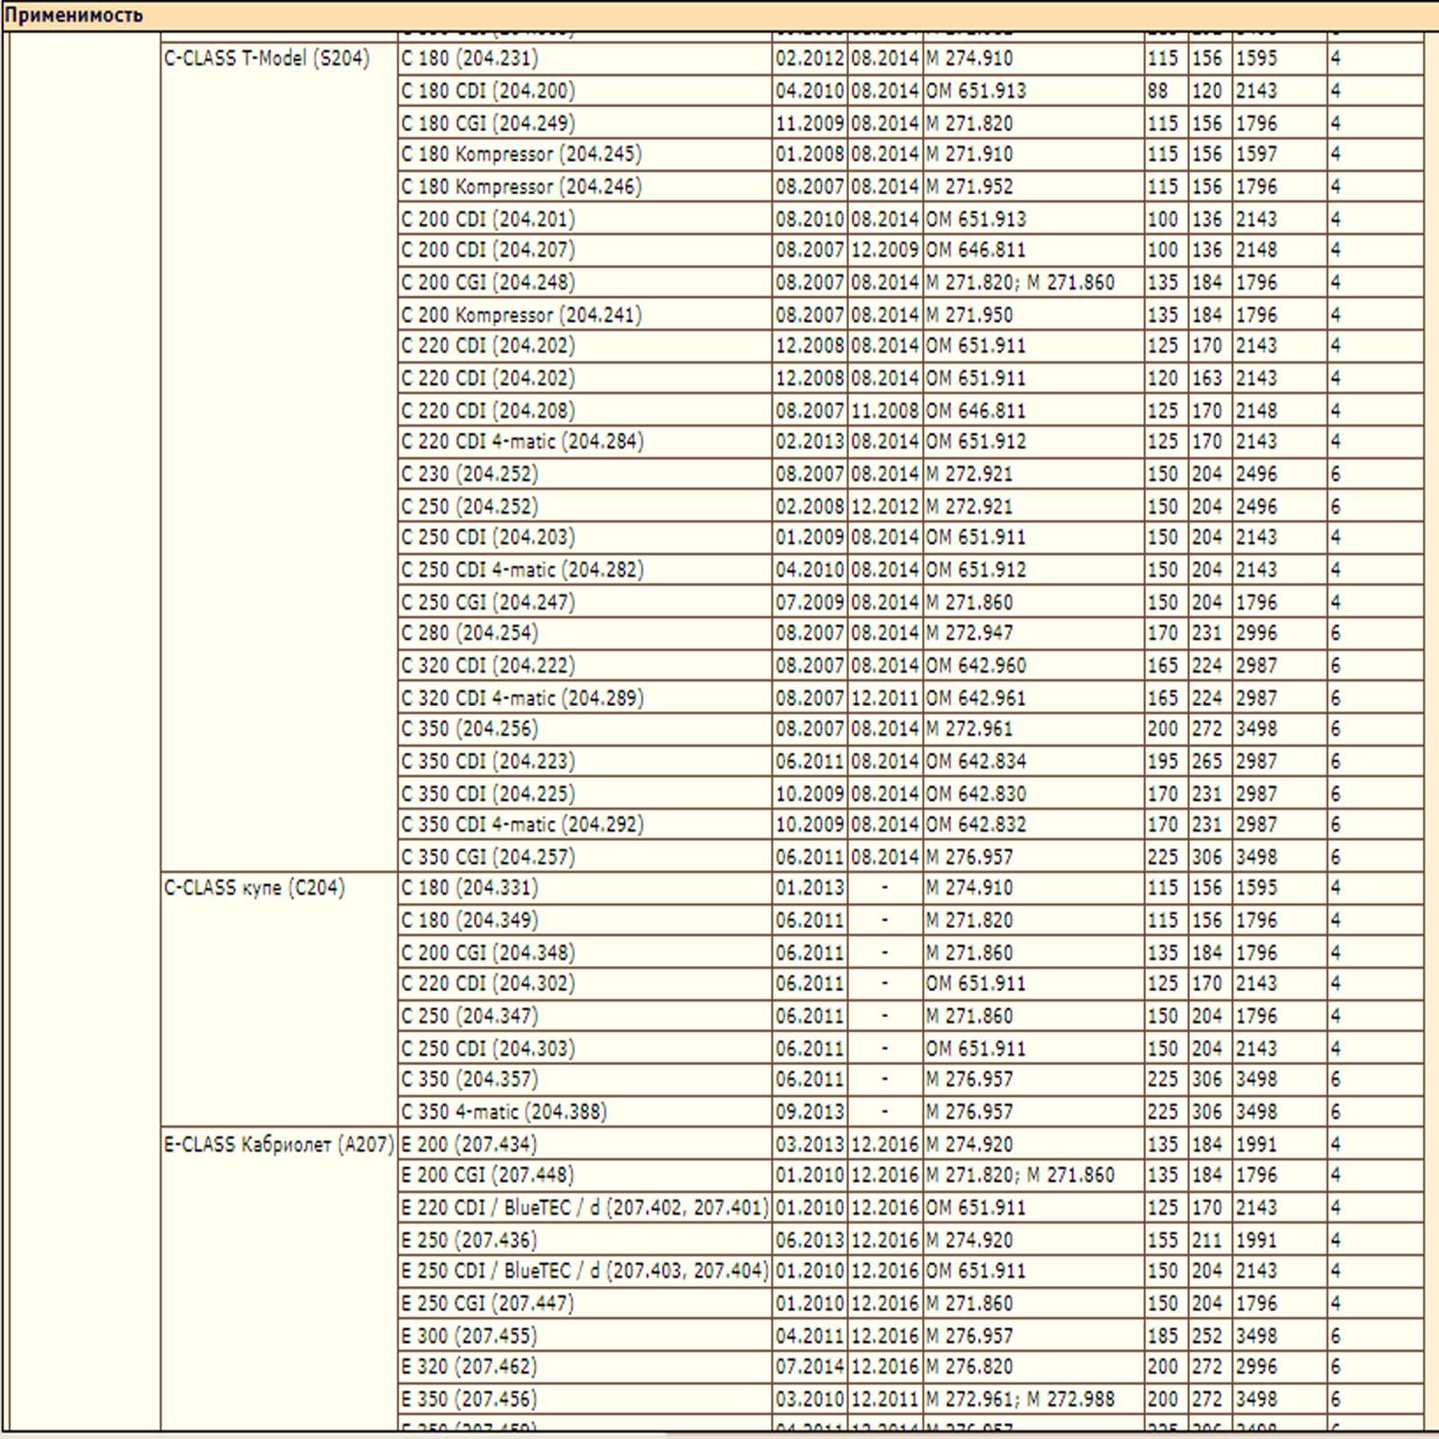1439x1439 pixels.
Task: Click the E 200 (207.434) model cell
Action: pyautogui.click(x=469, y=1144)
